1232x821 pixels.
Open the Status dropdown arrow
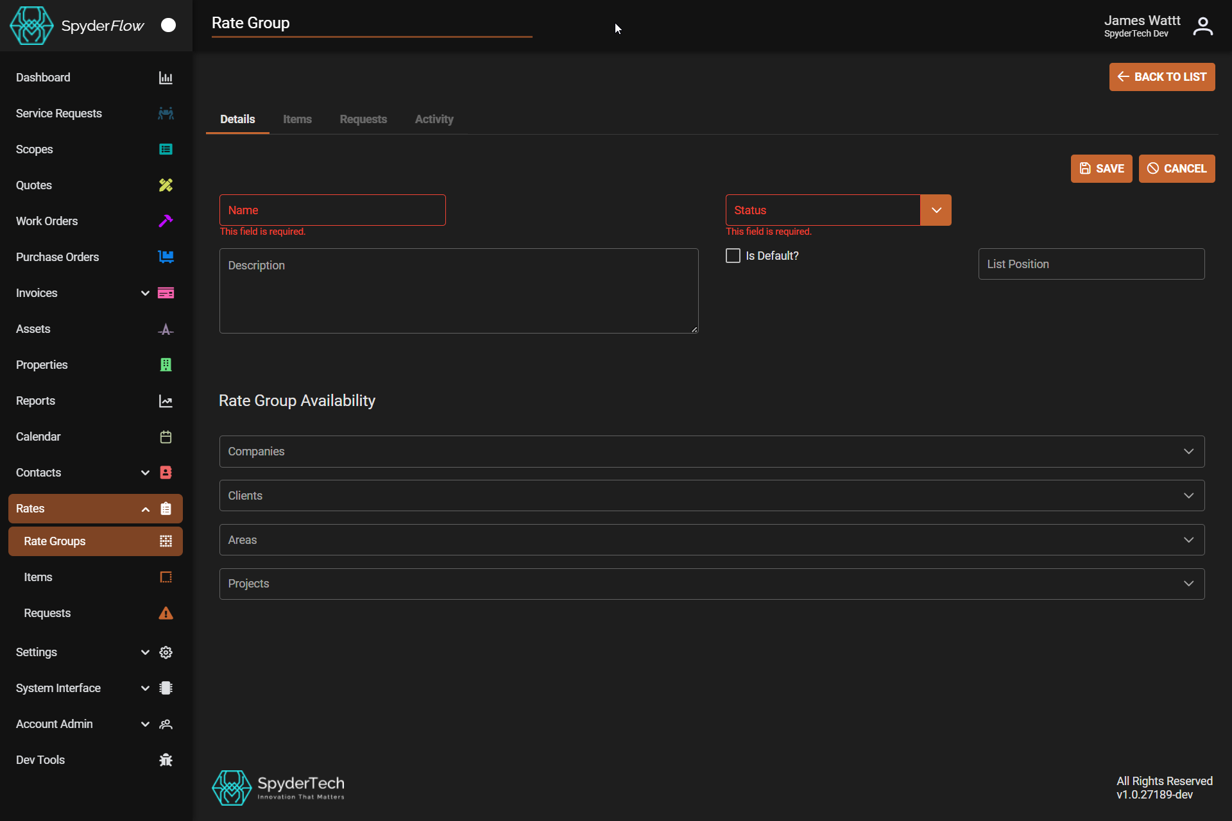(x=936, y=210)
